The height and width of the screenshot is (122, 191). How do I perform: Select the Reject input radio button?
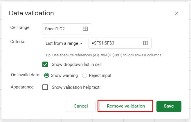(x=84, y=75)
